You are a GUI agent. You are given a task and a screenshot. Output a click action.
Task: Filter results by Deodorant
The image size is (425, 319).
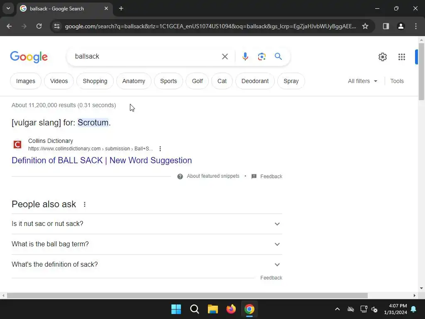click(255, 81)
